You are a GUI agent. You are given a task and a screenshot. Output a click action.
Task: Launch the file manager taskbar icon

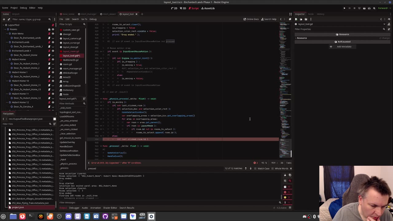coord(13,216)
